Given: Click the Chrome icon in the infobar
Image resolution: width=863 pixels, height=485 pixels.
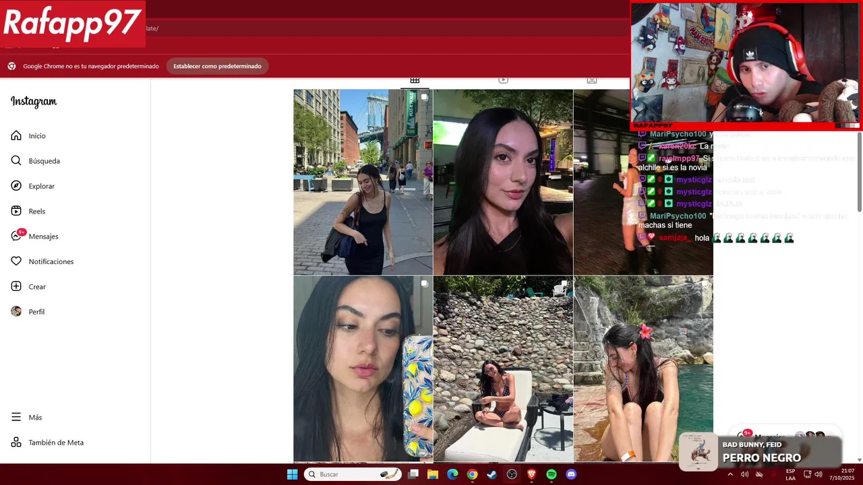Looking at the screenshot, I should tap(11, 66).
